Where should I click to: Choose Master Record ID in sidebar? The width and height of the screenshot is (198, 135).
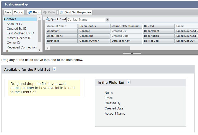click(x=19, y=38)
